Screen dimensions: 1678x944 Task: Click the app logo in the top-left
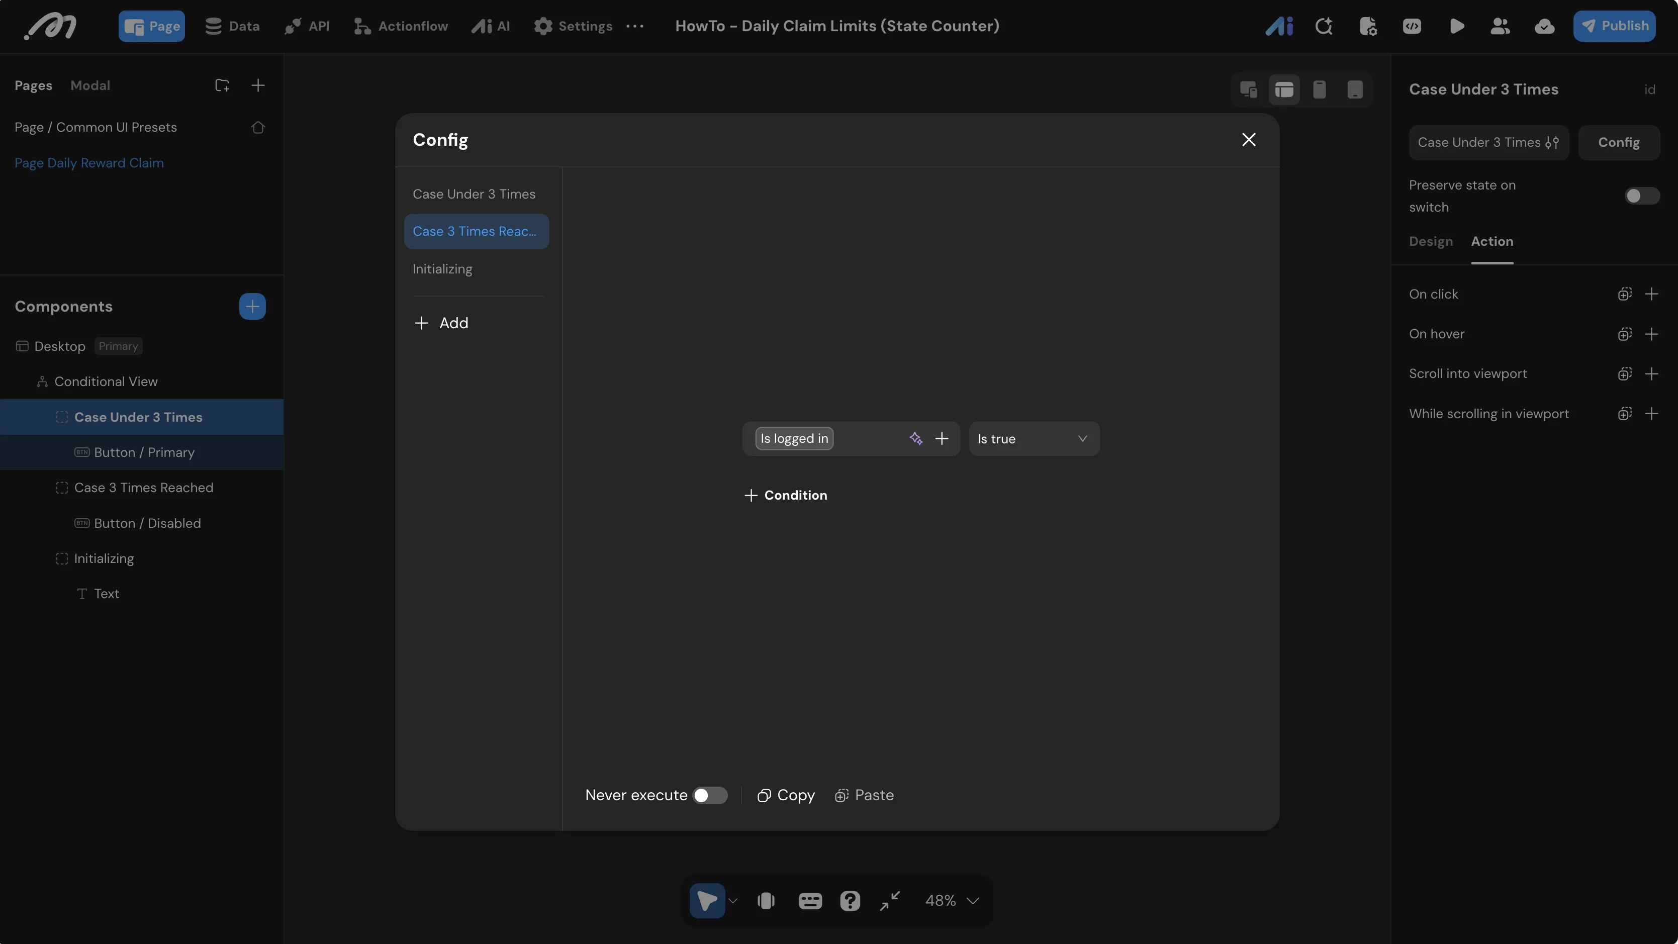pyautogui.click(x=50, y=27)
